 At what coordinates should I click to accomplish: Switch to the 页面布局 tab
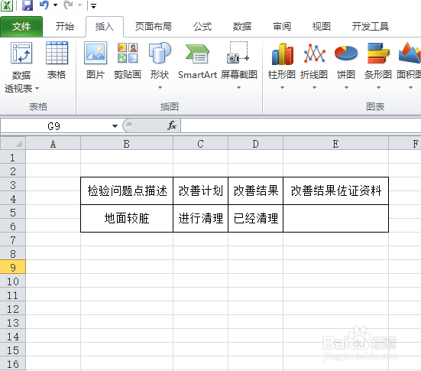[x=153, y=26]
